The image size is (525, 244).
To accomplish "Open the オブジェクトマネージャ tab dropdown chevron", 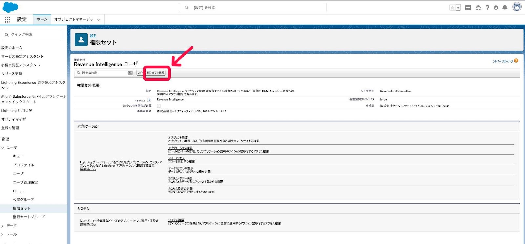I will click(x=99, y=20).
